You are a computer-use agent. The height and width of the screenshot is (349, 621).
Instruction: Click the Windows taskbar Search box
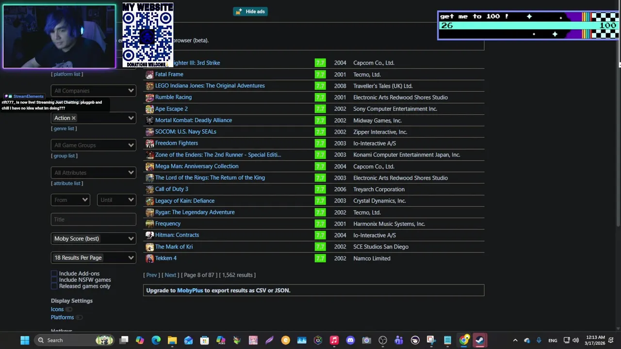[74, 340]
